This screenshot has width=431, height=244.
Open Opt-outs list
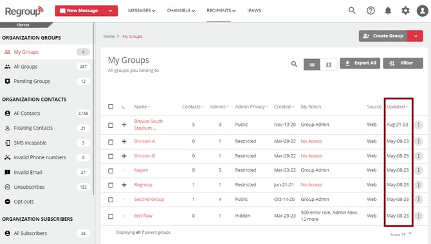[x=46, y=202]
